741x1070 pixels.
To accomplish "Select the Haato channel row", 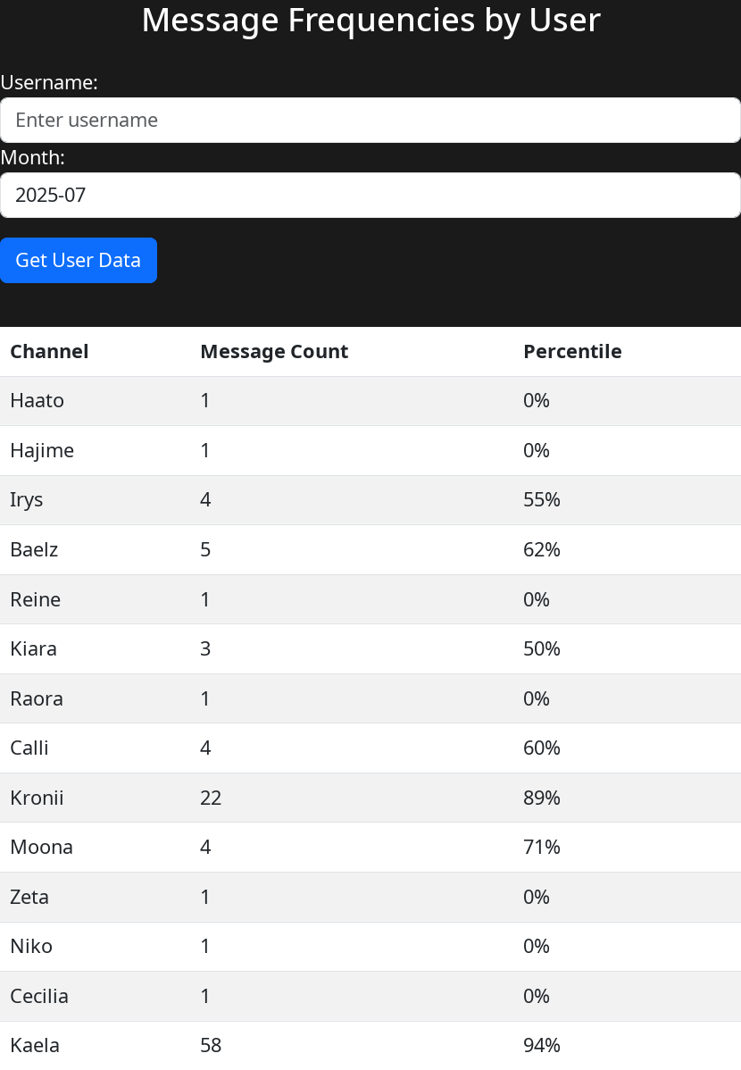I will click(370, 401).
